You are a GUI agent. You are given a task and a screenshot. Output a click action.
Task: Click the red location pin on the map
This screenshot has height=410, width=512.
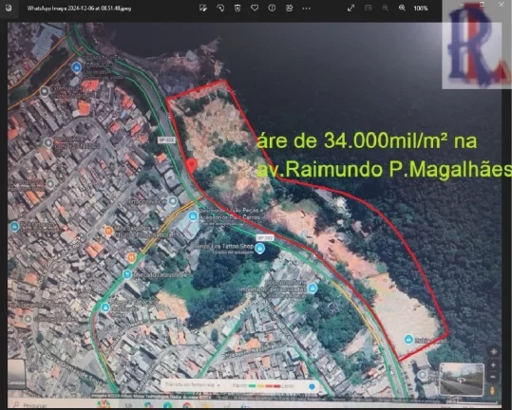point(192,165)
